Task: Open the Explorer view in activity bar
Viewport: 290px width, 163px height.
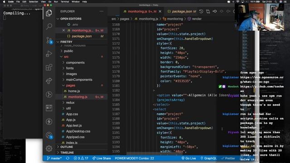Action: [49, 13]
